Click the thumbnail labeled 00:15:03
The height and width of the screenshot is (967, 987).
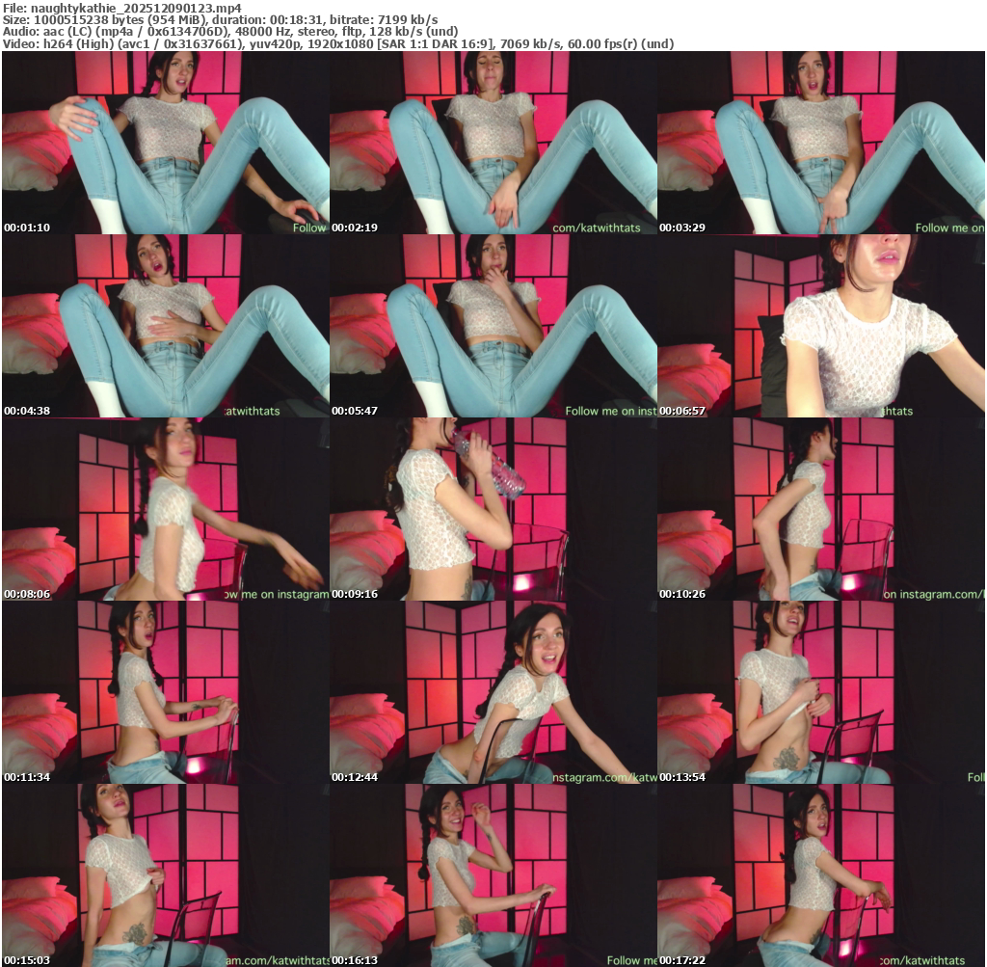[165, 875]
